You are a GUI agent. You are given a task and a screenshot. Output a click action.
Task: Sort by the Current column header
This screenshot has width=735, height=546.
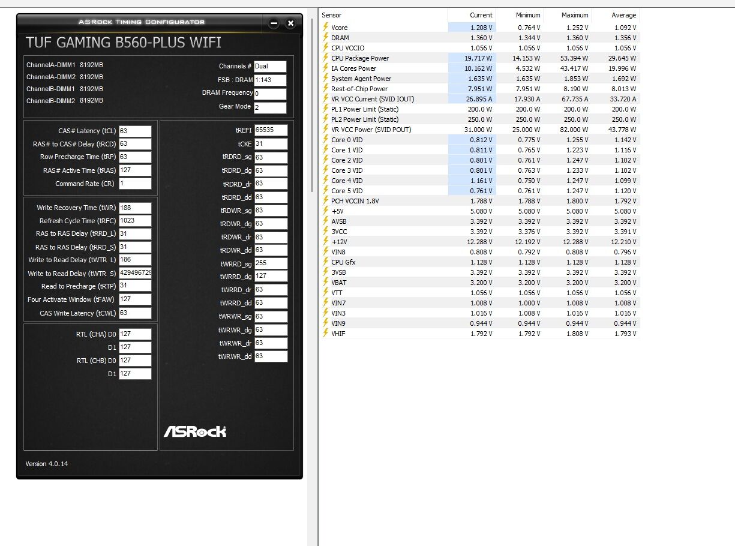coord(472,15)
